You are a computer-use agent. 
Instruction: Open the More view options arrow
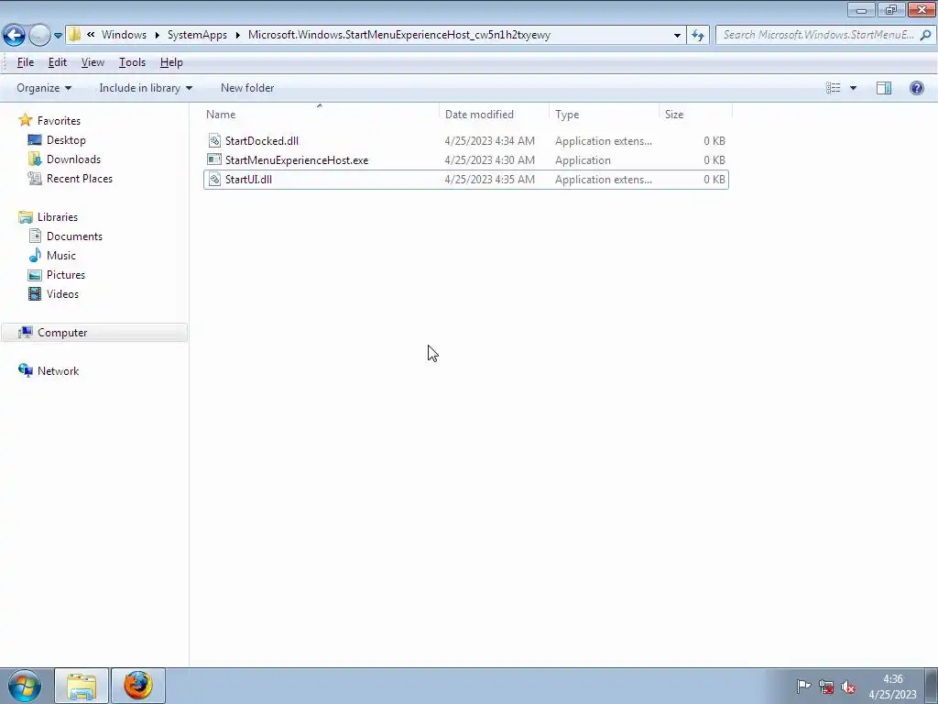click(x=853, y=88)
